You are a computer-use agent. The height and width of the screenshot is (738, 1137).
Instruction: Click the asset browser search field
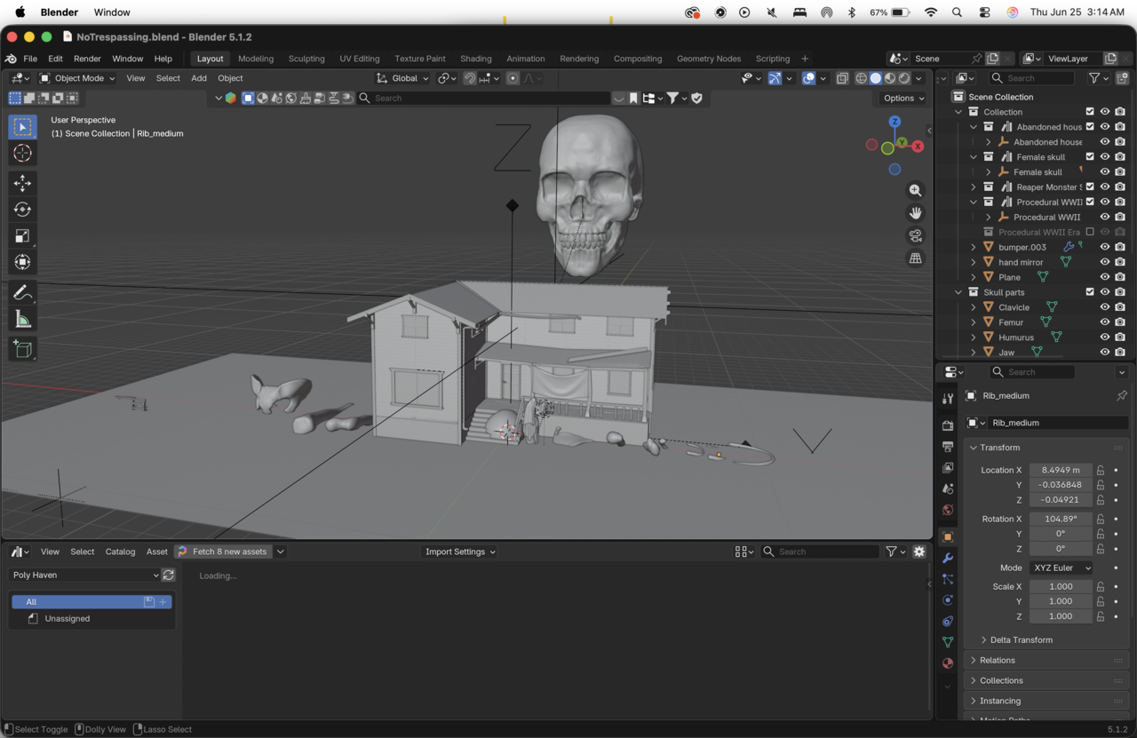click(820, 552)
